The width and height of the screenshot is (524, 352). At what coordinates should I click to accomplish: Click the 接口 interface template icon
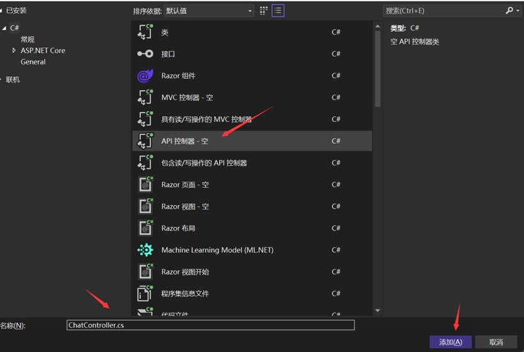coord(145,54)
